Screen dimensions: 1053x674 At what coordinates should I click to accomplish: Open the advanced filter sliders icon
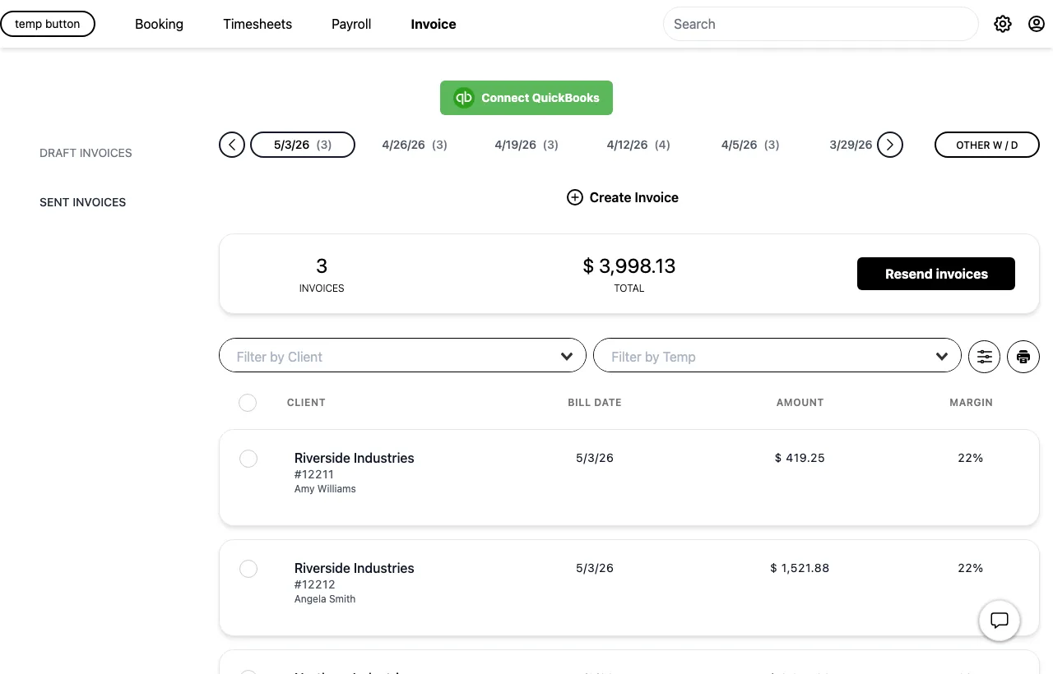click(x=985, y=357)
